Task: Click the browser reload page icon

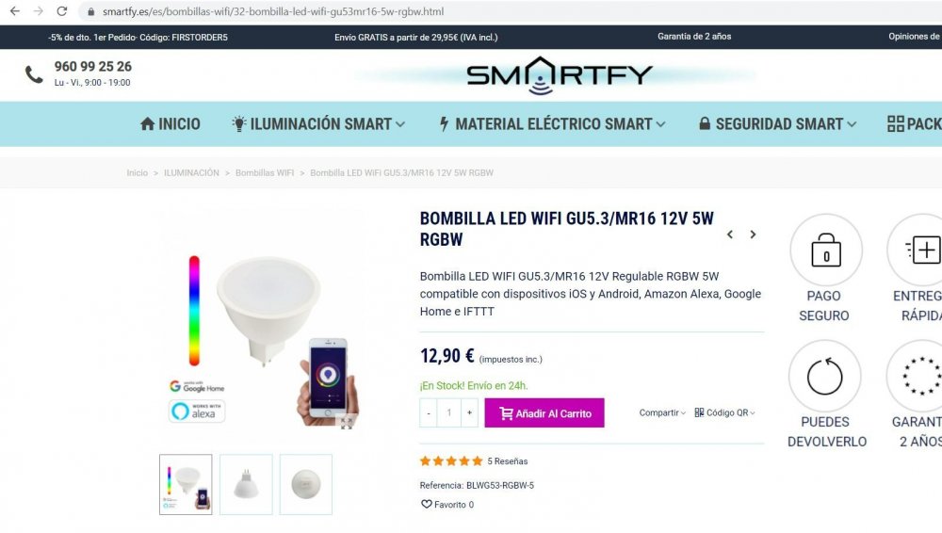Action: [62, 11]
